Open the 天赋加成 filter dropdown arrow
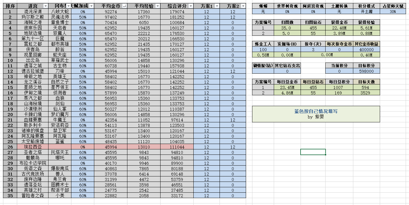Image resolution: width=409 pixels, height=205 pixels. [x=92, y=6]
